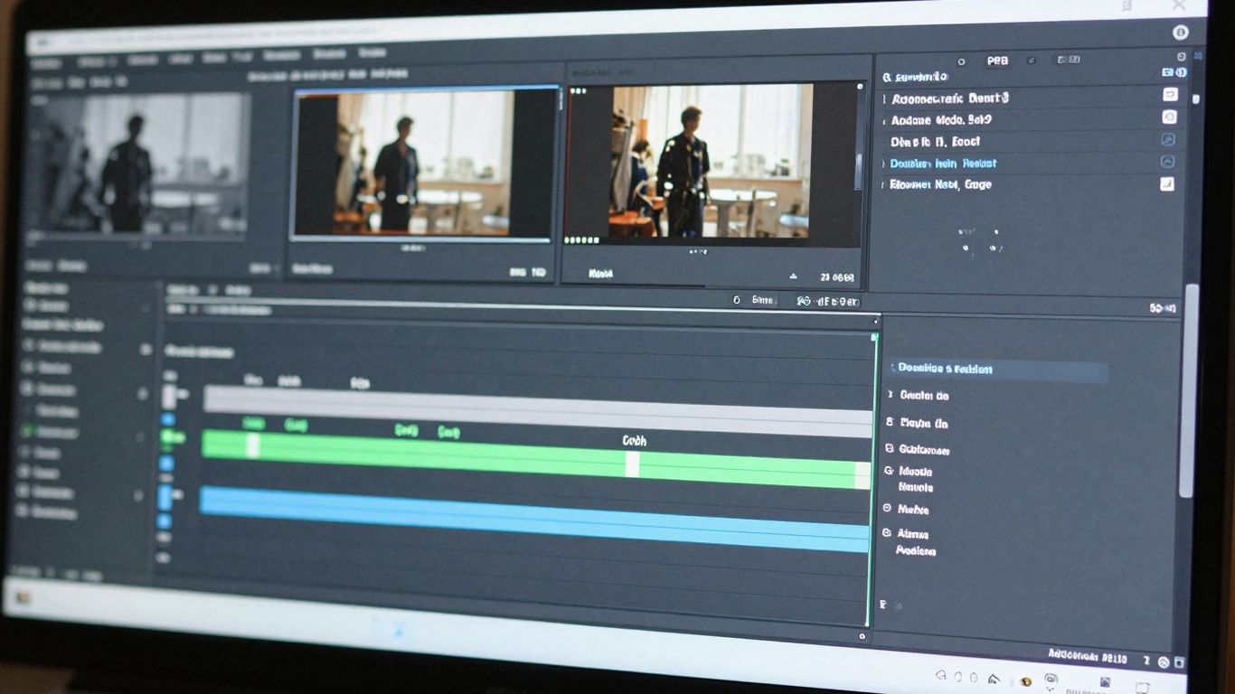1235x694 pixels.
Task: Click the Pea tab at the top of the Effects panel
Action: click(x=998, y=61)
